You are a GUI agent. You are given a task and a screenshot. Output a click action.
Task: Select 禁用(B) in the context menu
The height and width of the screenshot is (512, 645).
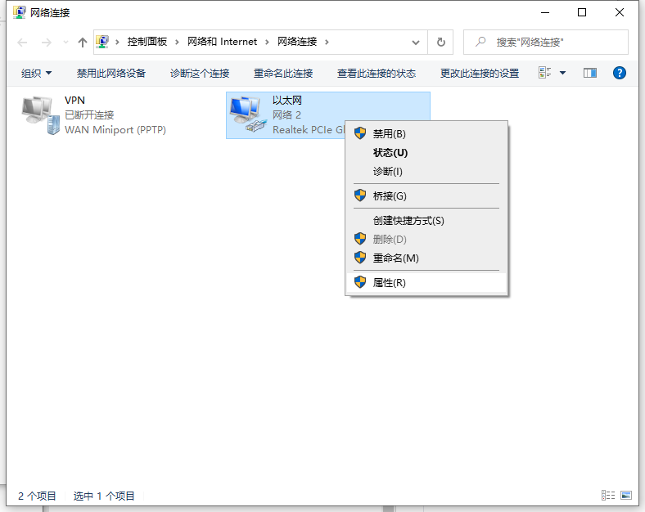(x=389, y=133)
